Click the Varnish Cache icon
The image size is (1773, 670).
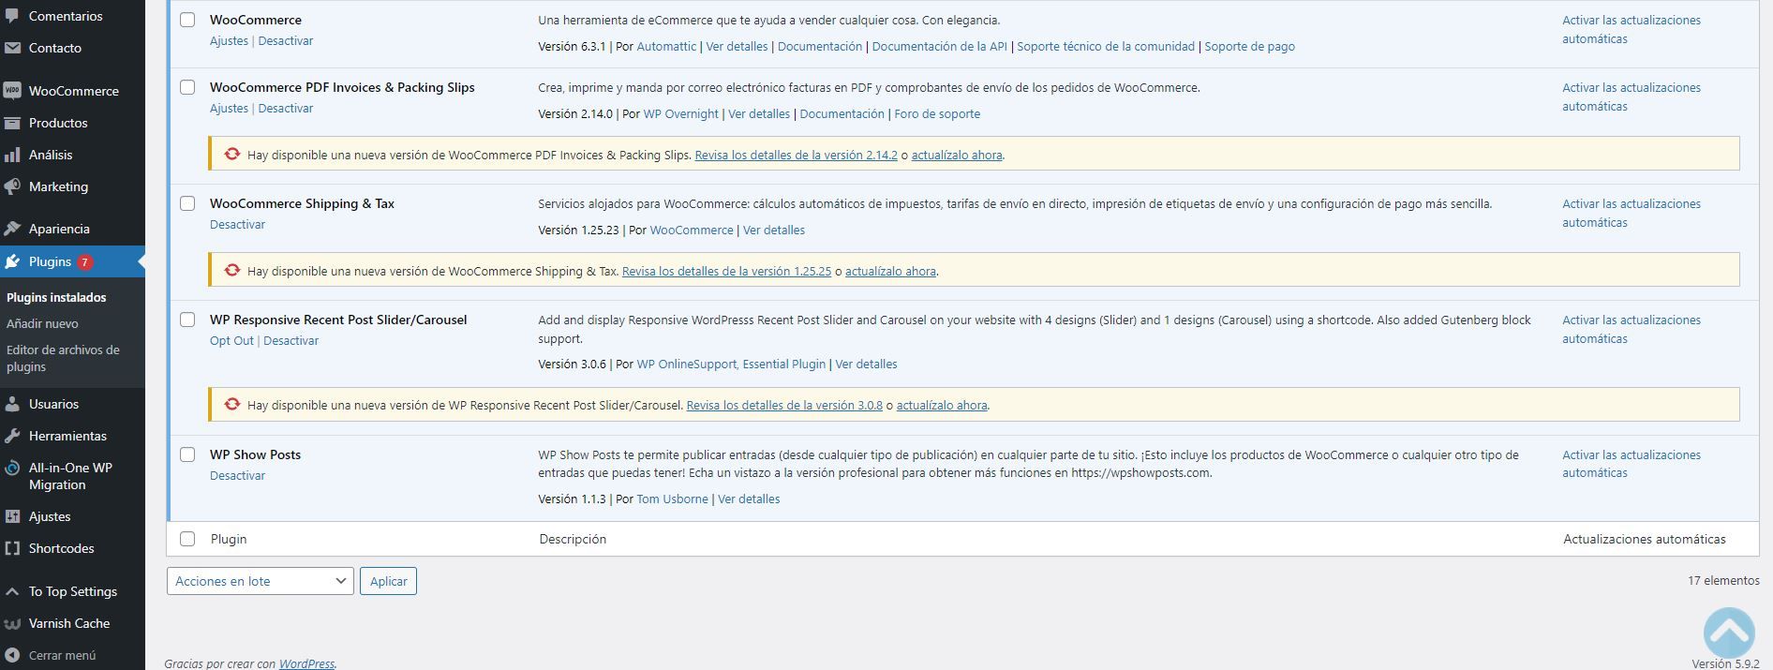coord(12,623)
